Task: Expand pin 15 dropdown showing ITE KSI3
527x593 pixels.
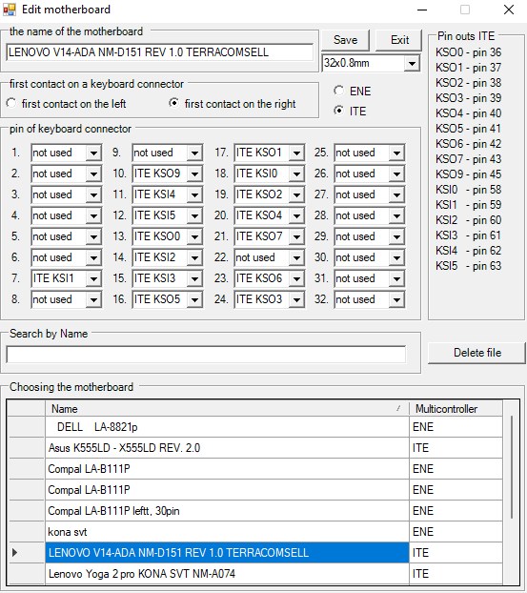Action: pos(194,278)
